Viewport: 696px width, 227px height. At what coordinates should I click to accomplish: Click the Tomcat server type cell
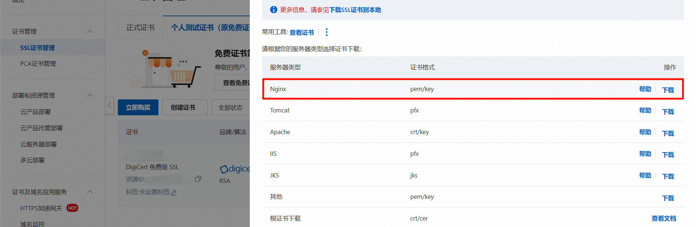click(x=280, y=110)
